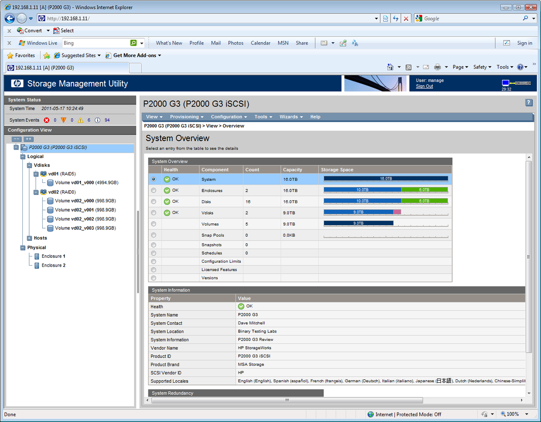Click the horizontal scrollbar under System Redundancy

tap(287, 400)
